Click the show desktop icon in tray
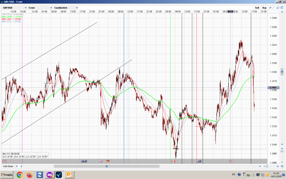 pyautogui.click(x=284, y=175)
